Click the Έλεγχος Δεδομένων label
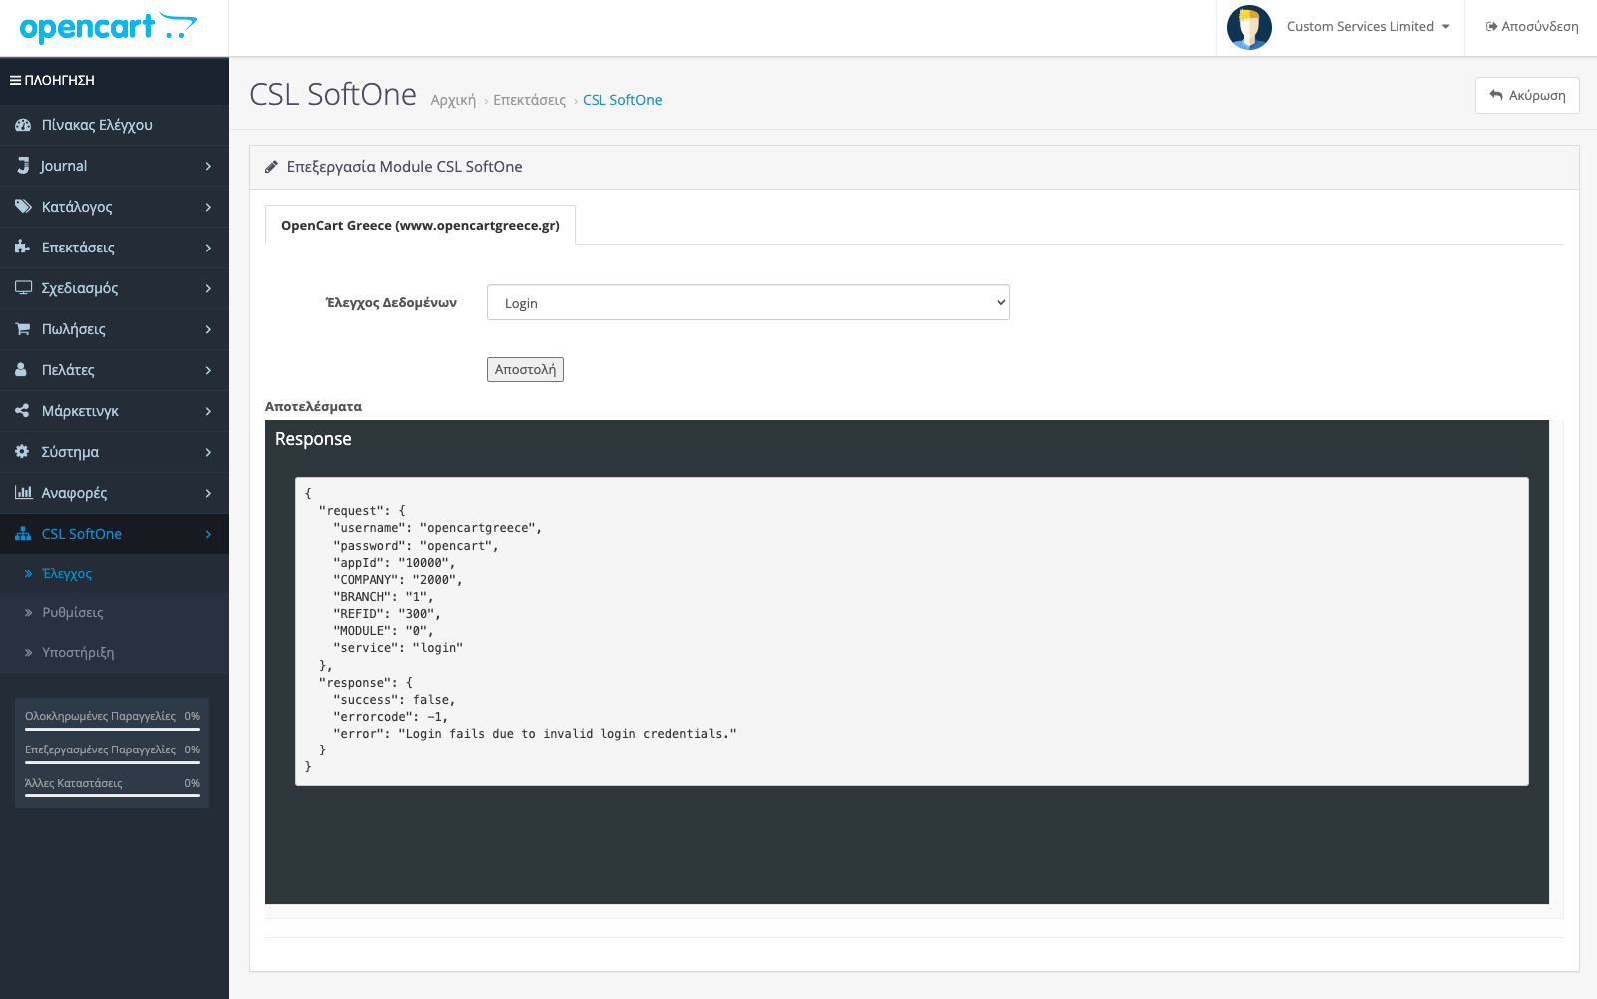1597x999 pixels. coord(391,303)
